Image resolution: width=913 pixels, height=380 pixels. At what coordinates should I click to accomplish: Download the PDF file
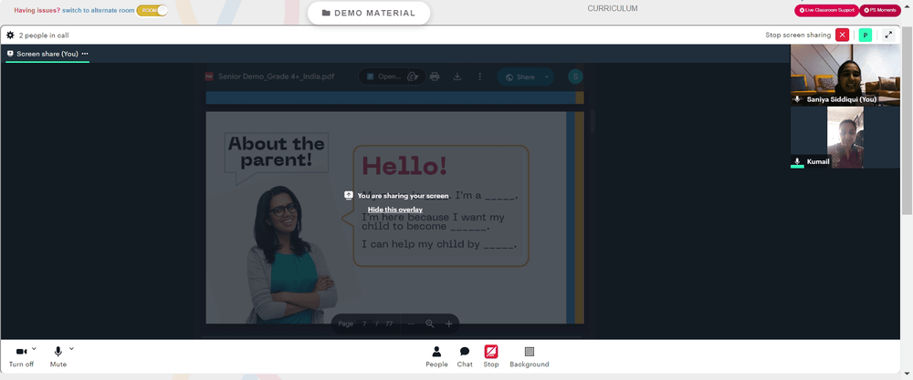click(457, 77)
